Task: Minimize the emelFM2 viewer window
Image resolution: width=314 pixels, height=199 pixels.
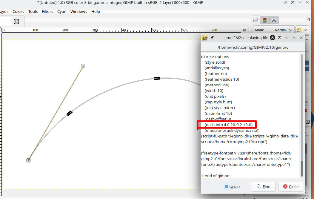Action: click(287, 38)
